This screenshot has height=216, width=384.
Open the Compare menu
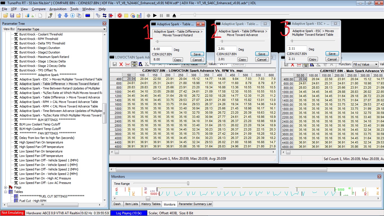click(39, 9)
